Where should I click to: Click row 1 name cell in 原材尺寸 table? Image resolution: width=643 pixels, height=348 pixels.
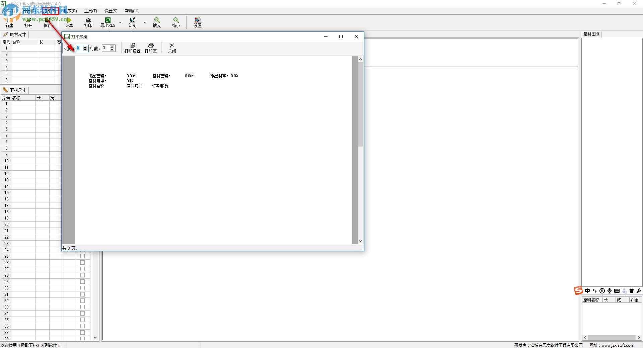[x=24, y=48]
